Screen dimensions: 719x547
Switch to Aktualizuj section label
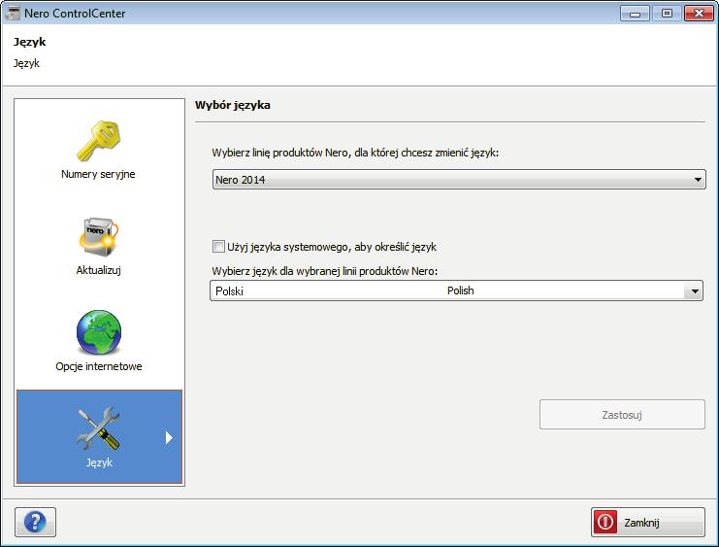tap(99, 270)
